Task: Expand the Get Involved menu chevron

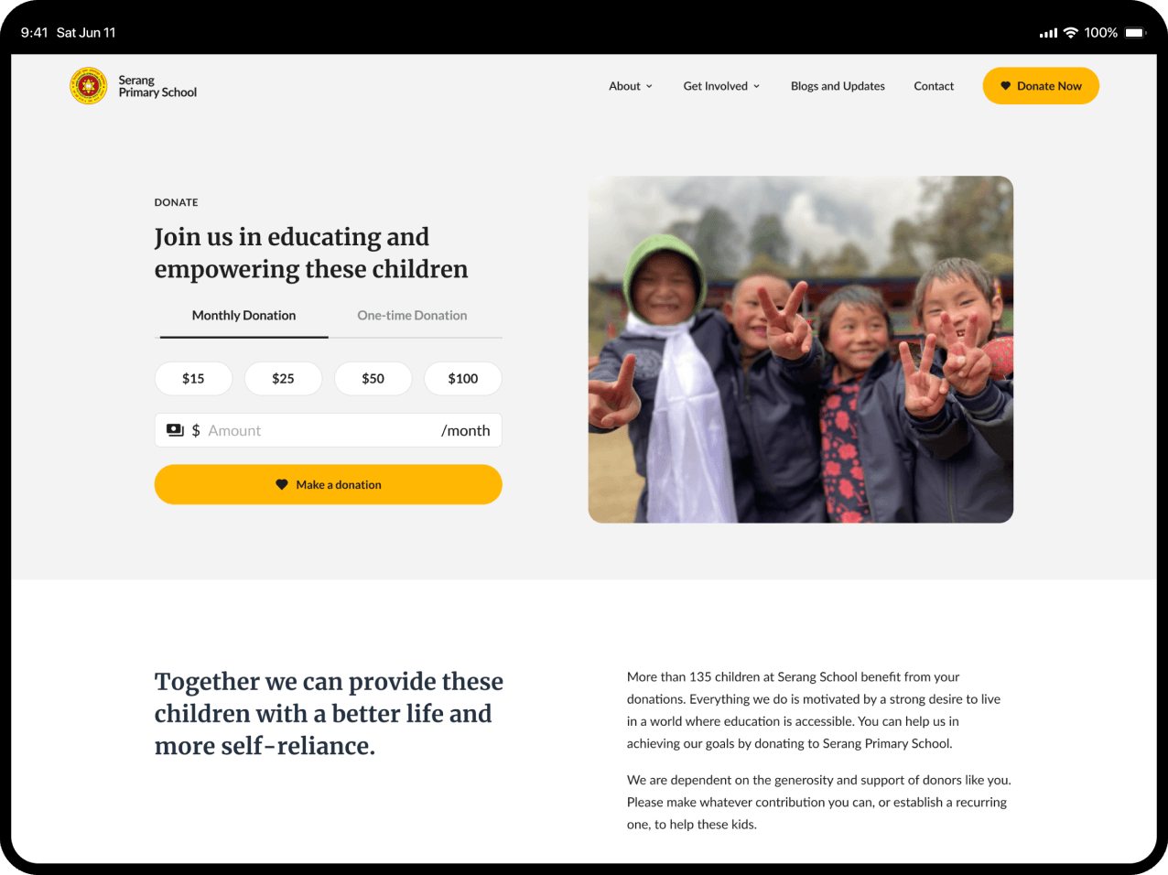Action: coord(756,86)
